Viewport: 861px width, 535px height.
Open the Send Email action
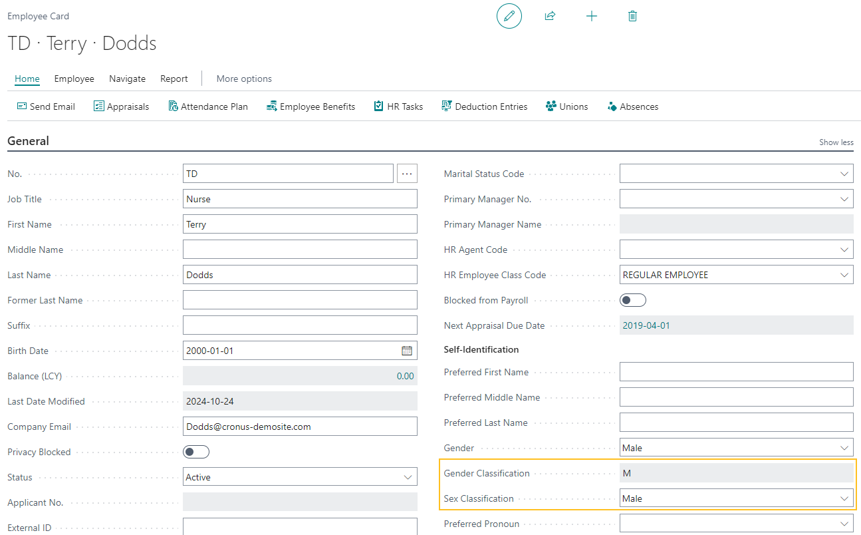(45, 106)
